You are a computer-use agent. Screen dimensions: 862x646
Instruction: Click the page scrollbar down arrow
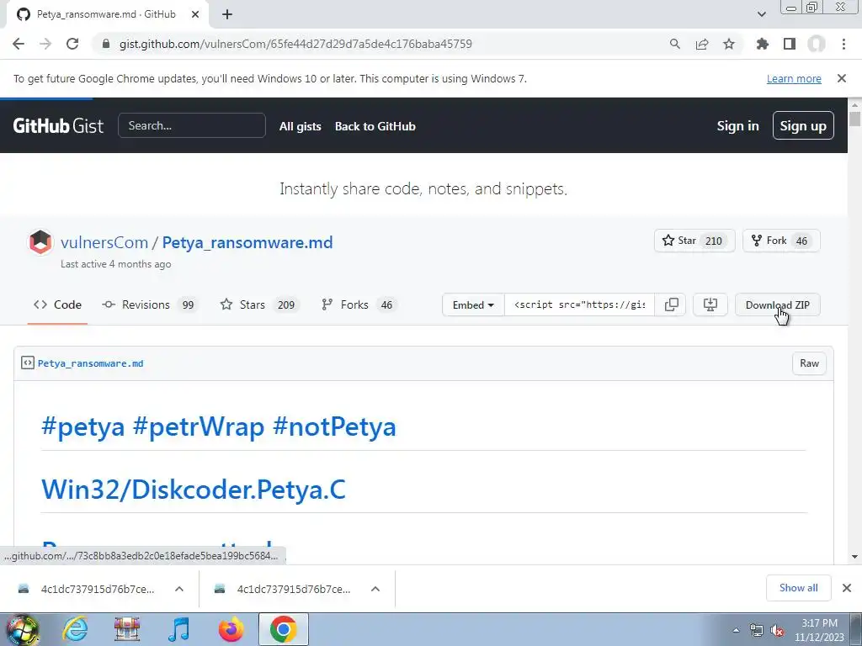(855, 557)
